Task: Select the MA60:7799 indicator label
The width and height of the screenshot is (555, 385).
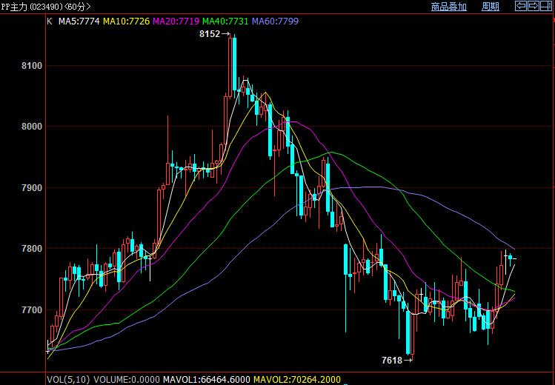Action: click(276, 21)
